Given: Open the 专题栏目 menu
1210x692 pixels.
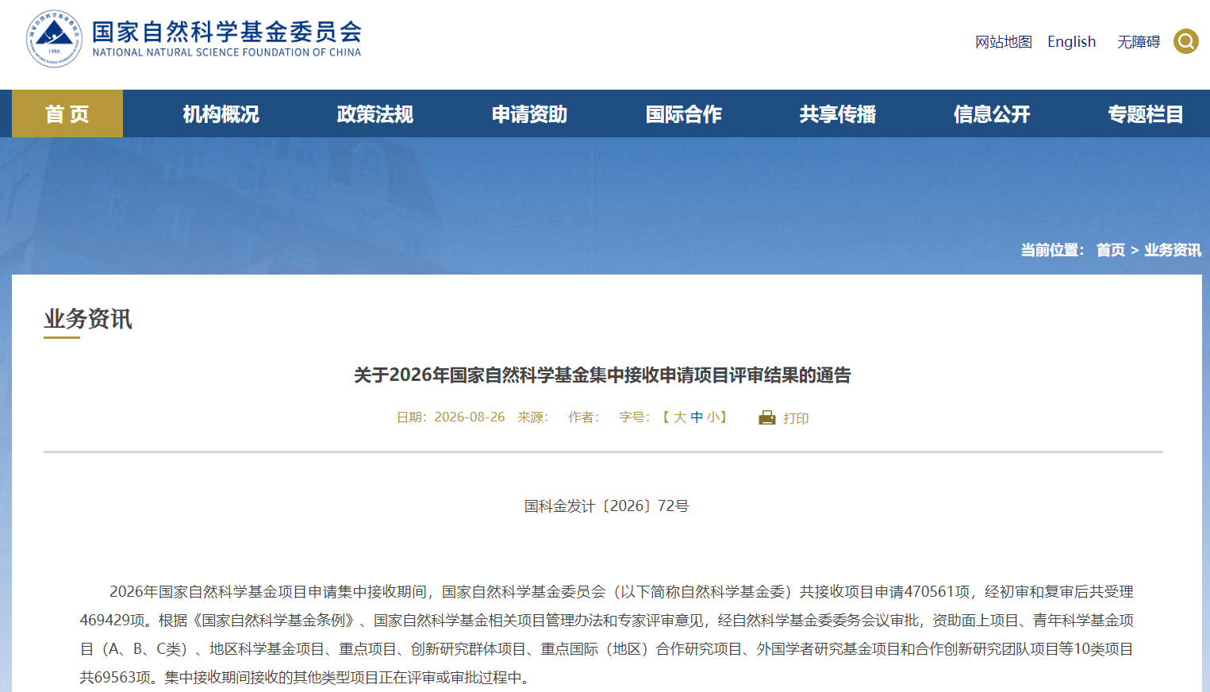Looking at the screenshot, I should pos(1145,113).
